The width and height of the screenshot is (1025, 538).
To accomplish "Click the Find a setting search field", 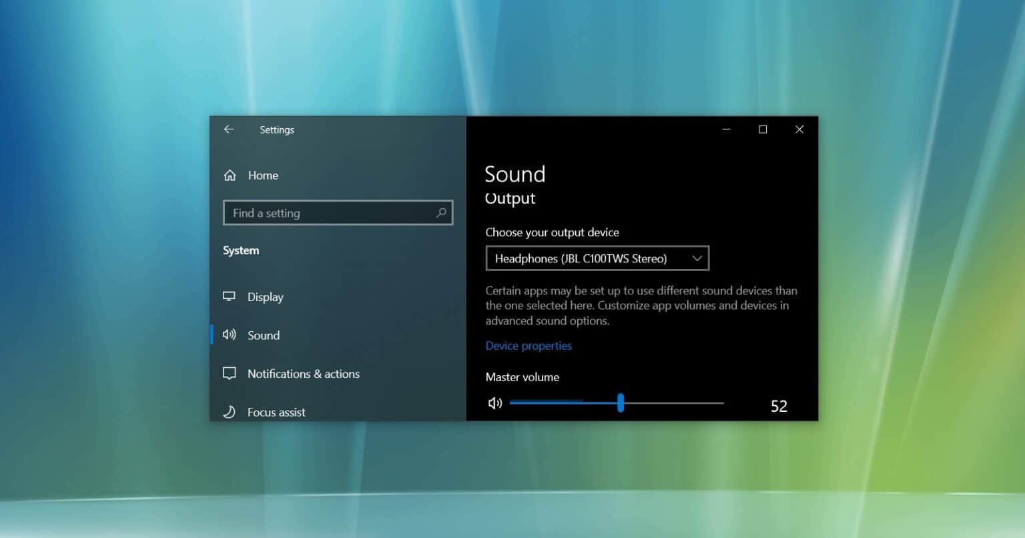I will coord(330,213).
